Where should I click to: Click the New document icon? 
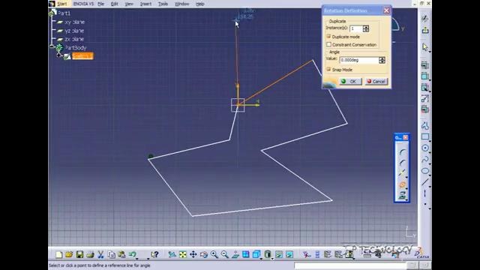[x=58, y=254]
